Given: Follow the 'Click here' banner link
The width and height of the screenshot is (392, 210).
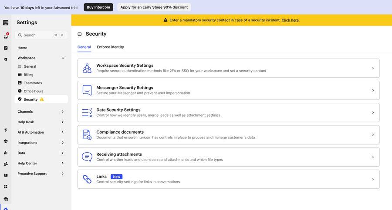Looking at the screenshot, I should pos(290,20).
